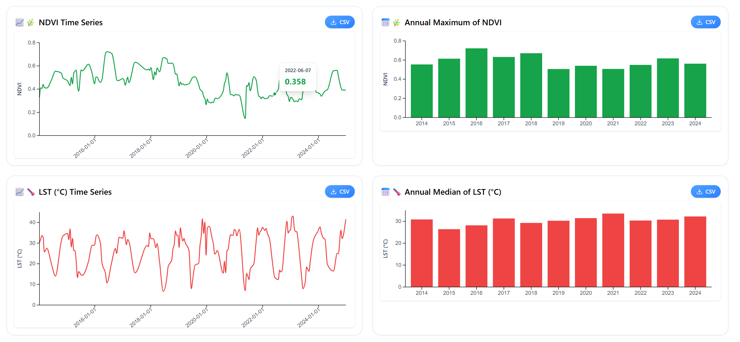Click thermometer icon beside LST Time Series
Image resolution: width=740 pixels, height=342 pixels.
pyautogui.click(x=31, y=192)
